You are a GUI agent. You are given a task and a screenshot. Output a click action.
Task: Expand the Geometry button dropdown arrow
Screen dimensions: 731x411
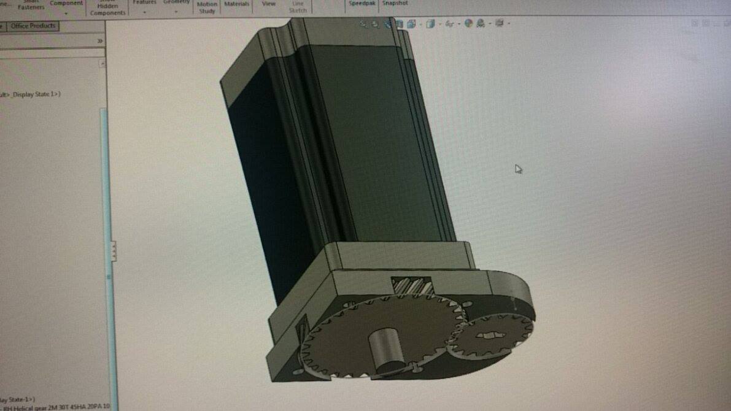[x=176, y=12]
